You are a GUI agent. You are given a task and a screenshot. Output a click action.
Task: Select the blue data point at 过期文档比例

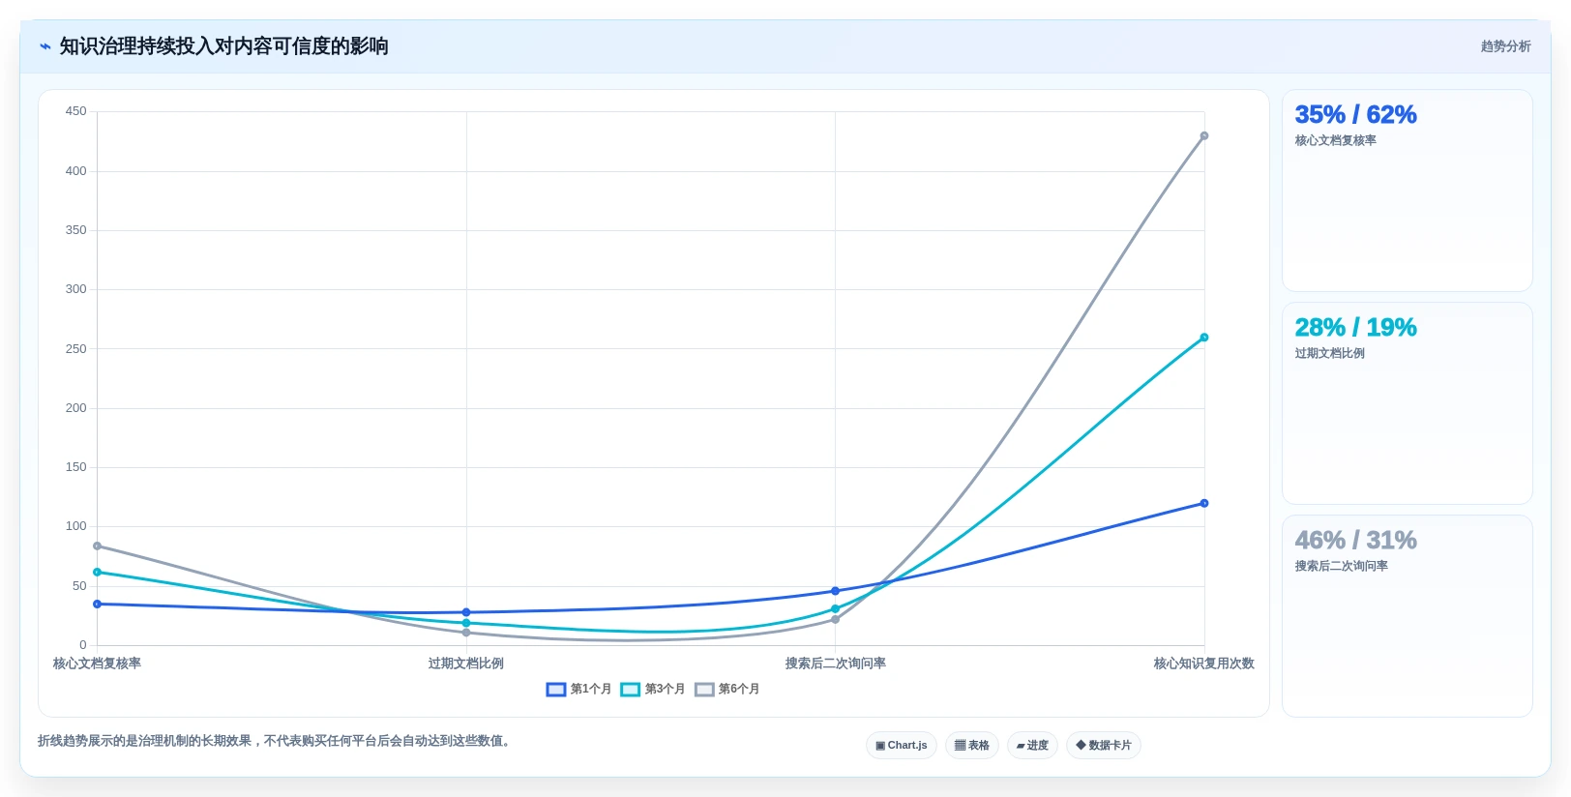pos(466,612)
